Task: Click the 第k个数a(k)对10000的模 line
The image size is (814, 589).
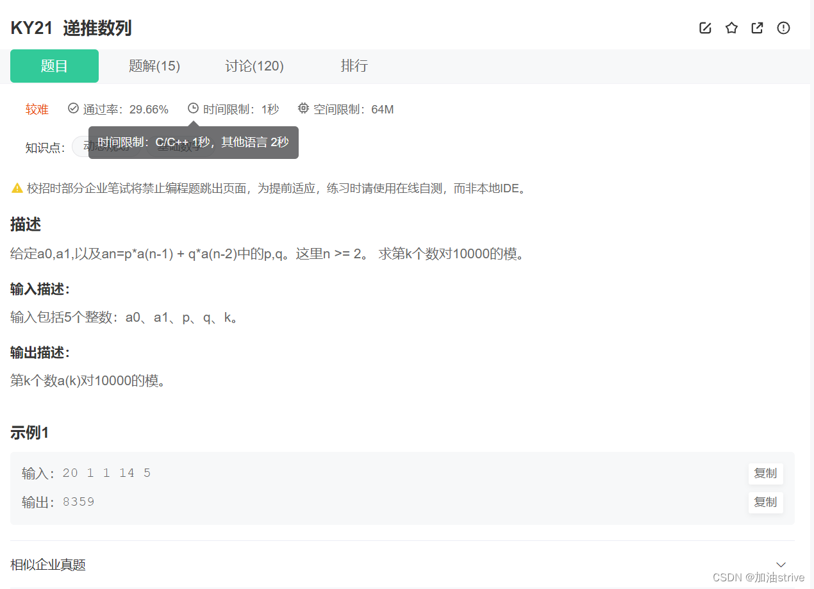Action: pos(89,381)
